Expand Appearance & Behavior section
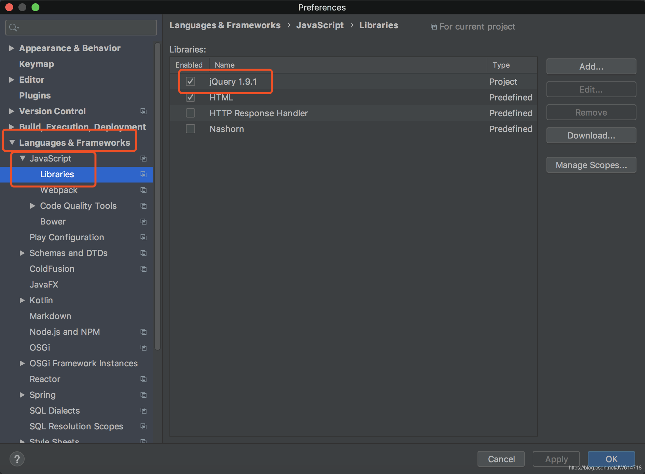The width and height of the screenshot is (645, 474). (x=11, y=48)
